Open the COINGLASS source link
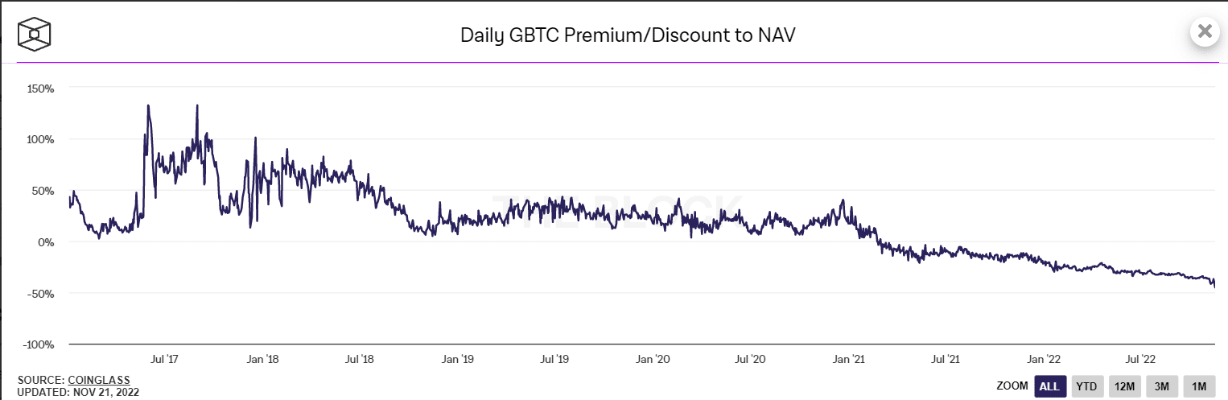Screen dimensions: 1228x400 99,380
